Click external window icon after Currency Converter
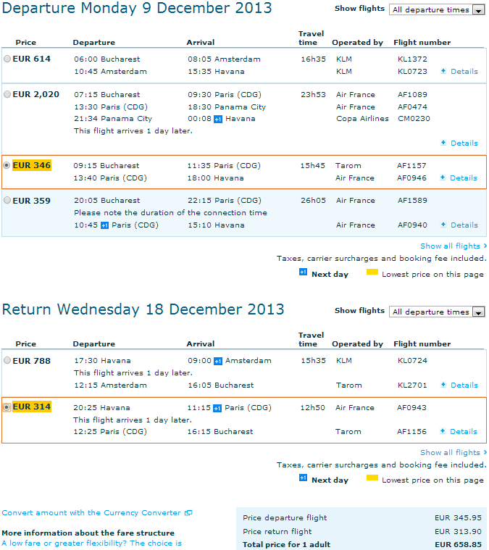Image resolution: width=489 pixels, height=550 pixels. [188, 513]
